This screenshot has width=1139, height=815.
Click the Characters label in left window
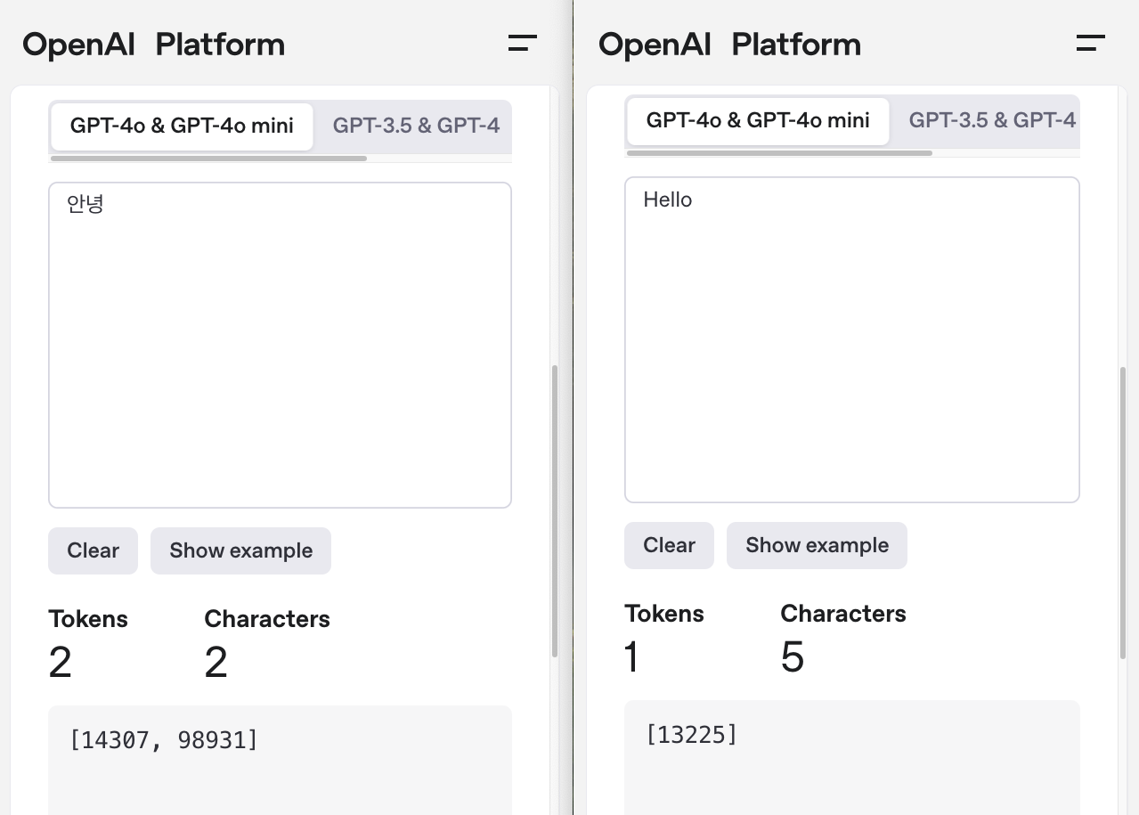click(267, 619)
